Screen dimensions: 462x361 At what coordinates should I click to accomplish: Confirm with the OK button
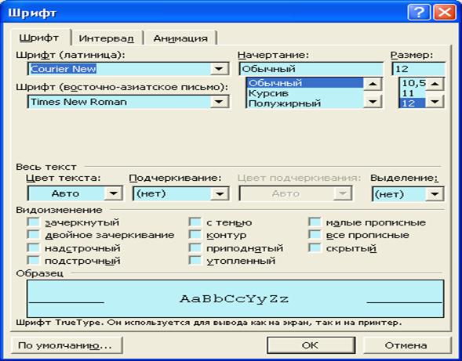(x=311, y=345)
